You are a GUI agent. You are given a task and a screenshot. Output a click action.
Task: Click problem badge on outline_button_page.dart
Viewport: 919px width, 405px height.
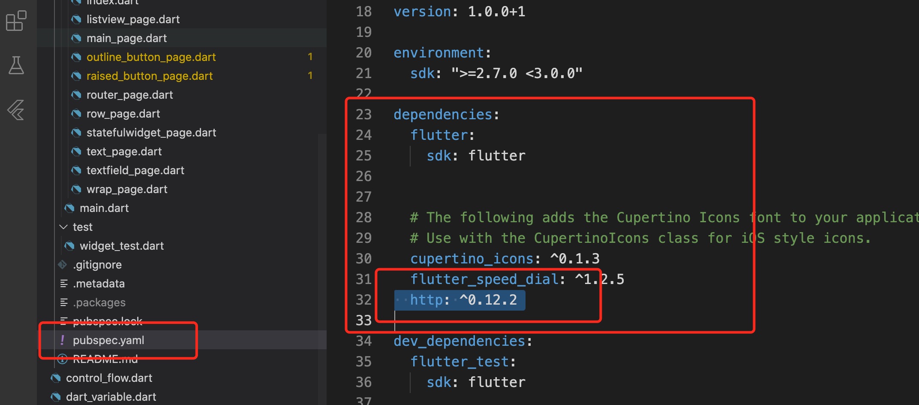(x=310, y=57)
